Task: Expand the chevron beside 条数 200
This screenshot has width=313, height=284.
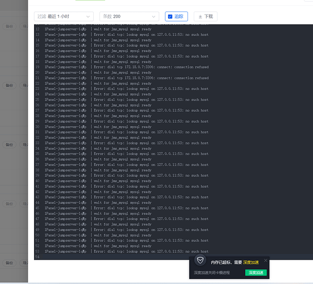Action: click(x=153, y=16)
